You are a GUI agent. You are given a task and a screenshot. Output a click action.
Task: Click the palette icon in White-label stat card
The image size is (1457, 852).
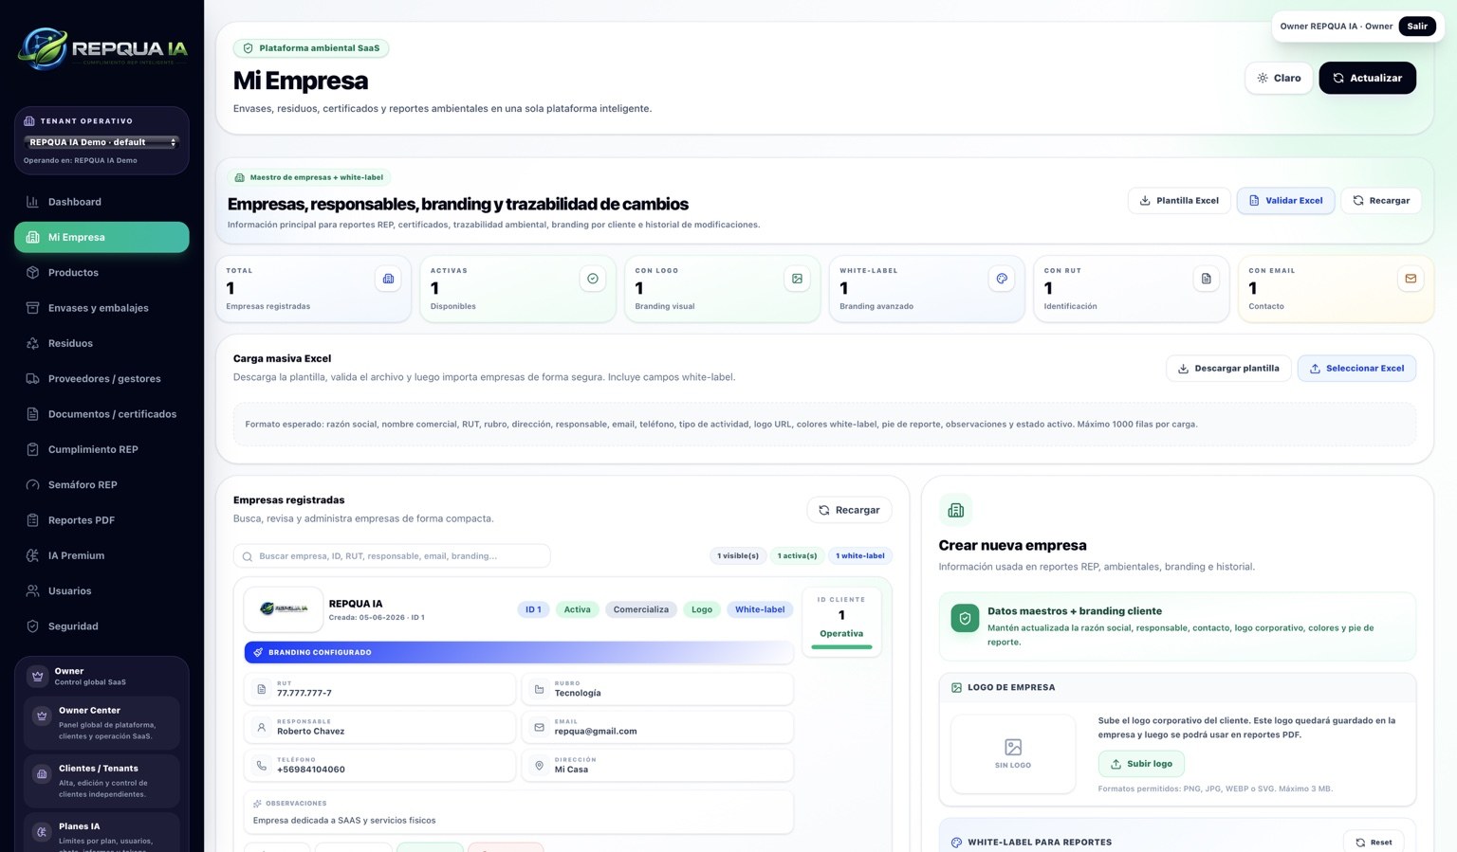click(1002, 279)
